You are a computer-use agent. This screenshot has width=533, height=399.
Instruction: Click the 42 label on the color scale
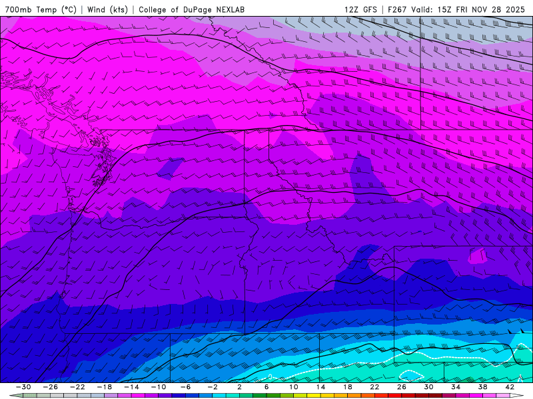point(510,387)
